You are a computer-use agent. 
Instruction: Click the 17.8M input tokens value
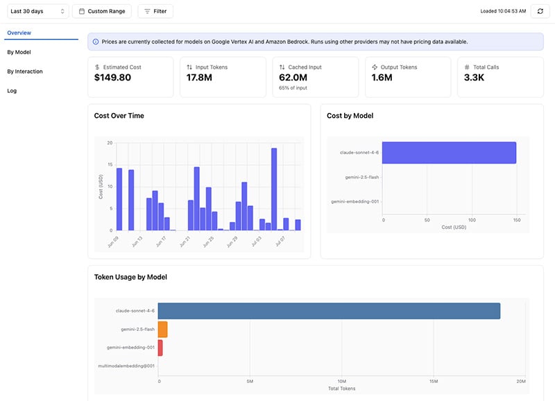[x=199, y=78]
